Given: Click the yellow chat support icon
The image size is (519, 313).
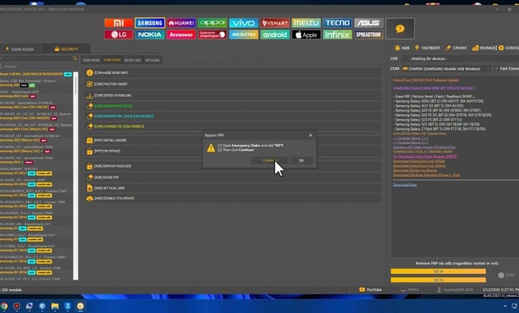Looking at the screenshot, I should [400, 29].
